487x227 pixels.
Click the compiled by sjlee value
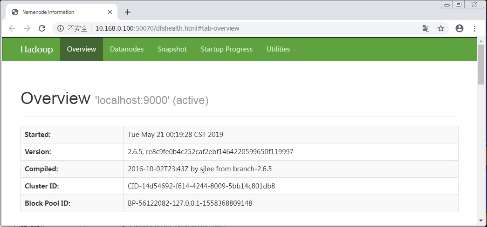(x=200, y=169)
